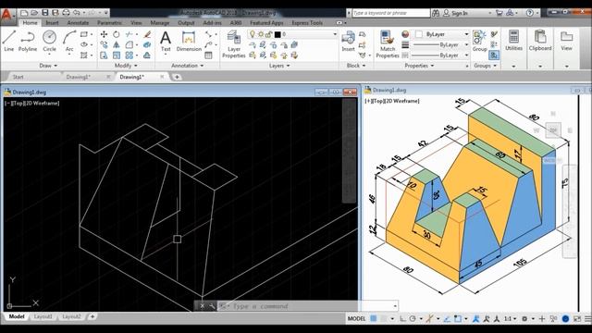
Task: Expand the Draw panel
Action: pos(48,66)
